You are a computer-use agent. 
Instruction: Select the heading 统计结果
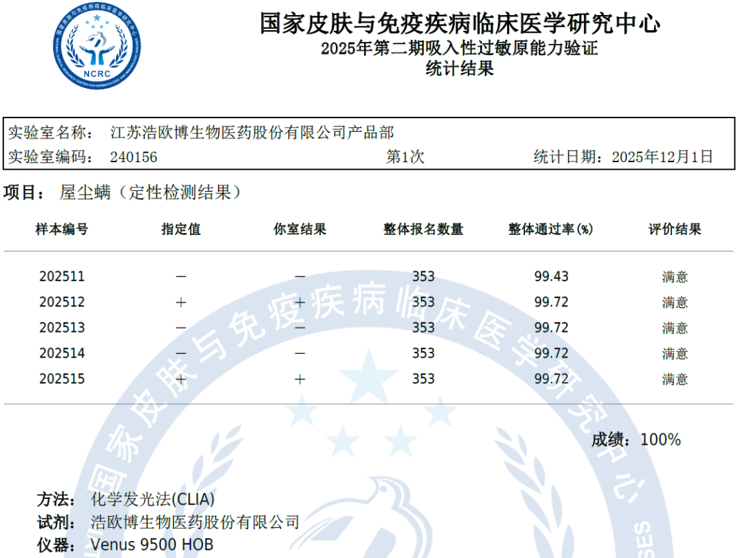tap(460, 69)
